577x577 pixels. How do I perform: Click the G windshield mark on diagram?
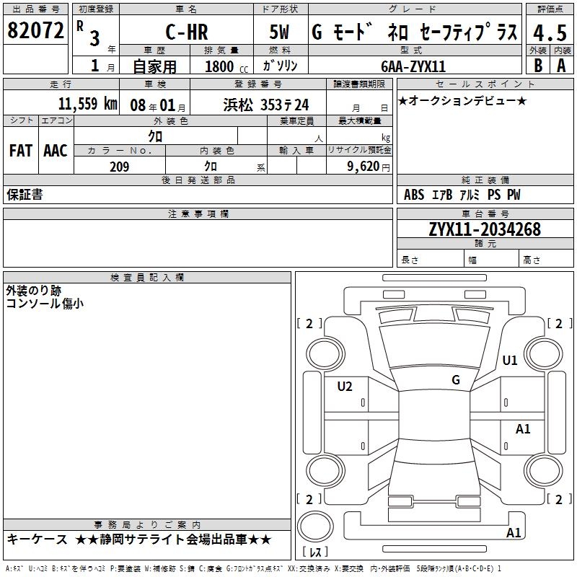point(456,380)
